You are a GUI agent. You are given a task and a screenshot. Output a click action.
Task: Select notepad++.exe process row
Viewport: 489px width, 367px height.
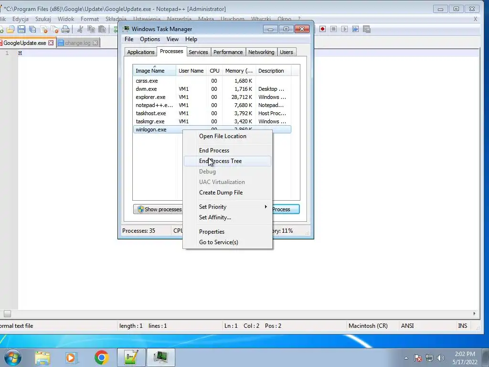point(212,105)
